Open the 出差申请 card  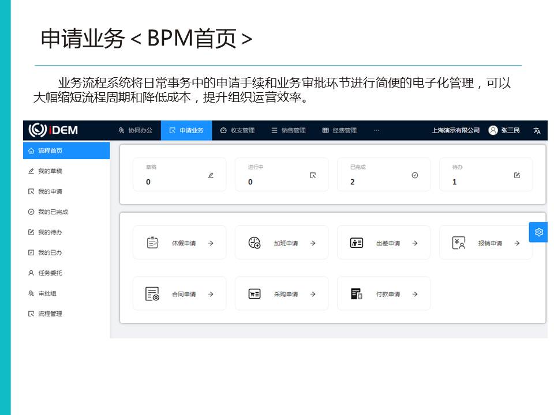point(384,243)
